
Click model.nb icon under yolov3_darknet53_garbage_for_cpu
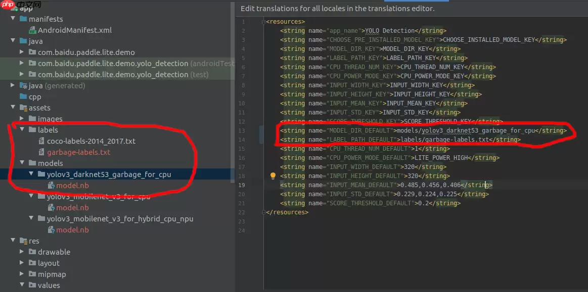[x=51, y=186]
